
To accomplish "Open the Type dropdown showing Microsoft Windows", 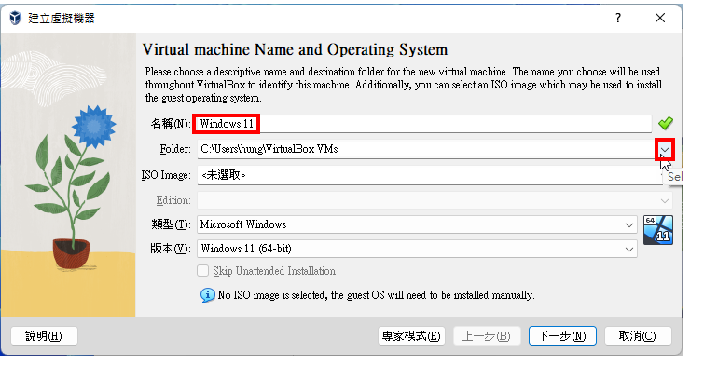I will (x=417, y=224).
